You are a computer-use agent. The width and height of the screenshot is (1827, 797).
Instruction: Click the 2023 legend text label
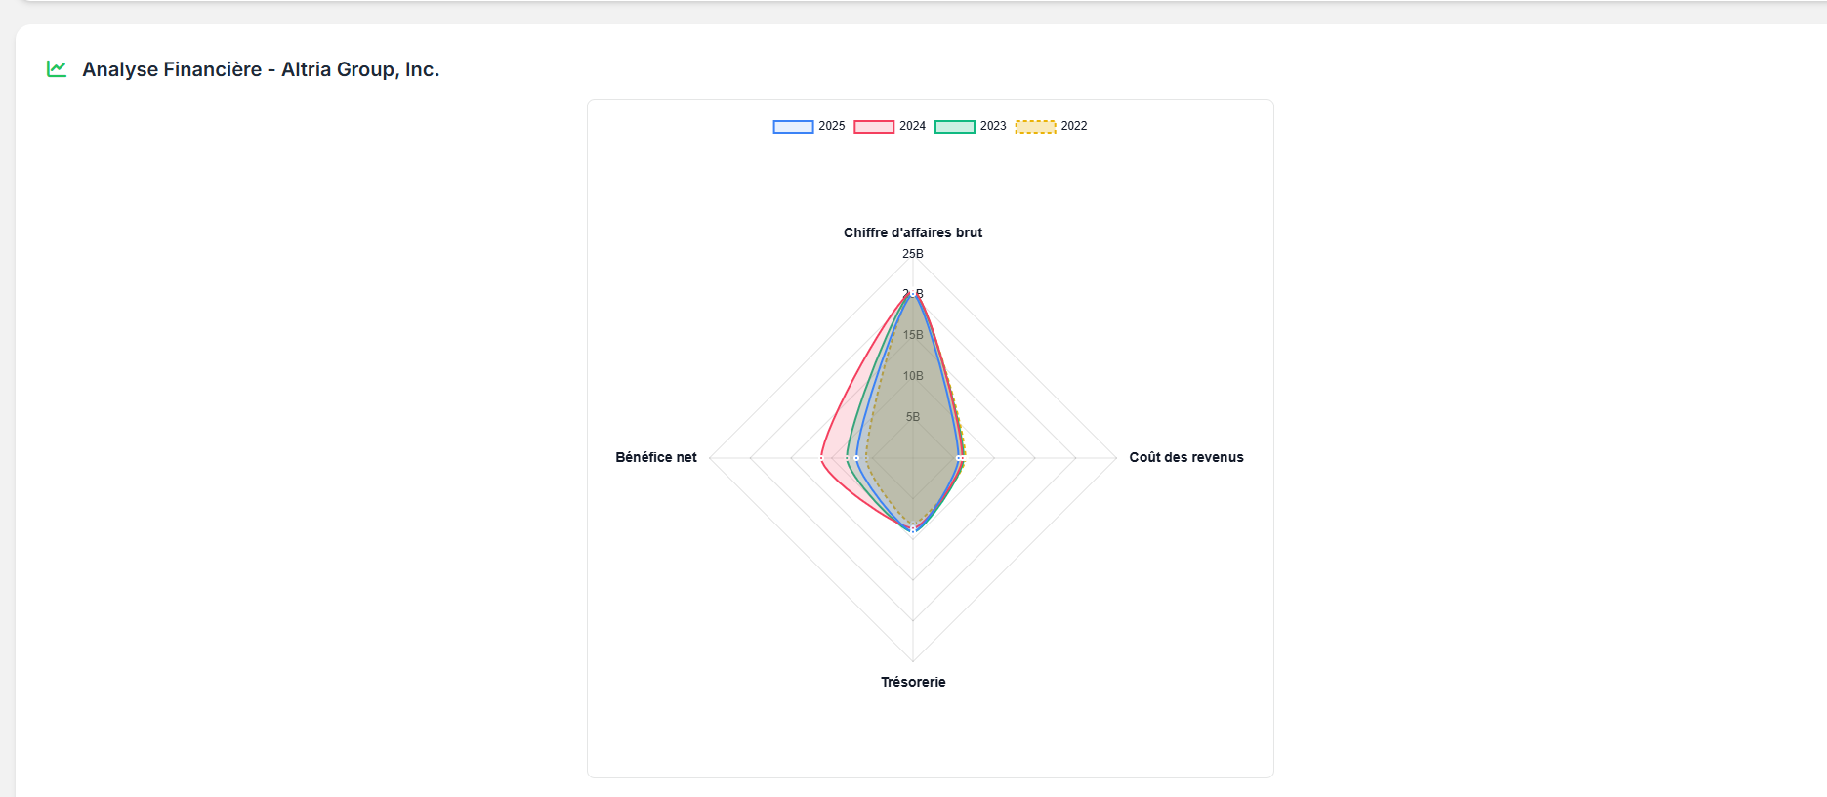click(993, 126)
